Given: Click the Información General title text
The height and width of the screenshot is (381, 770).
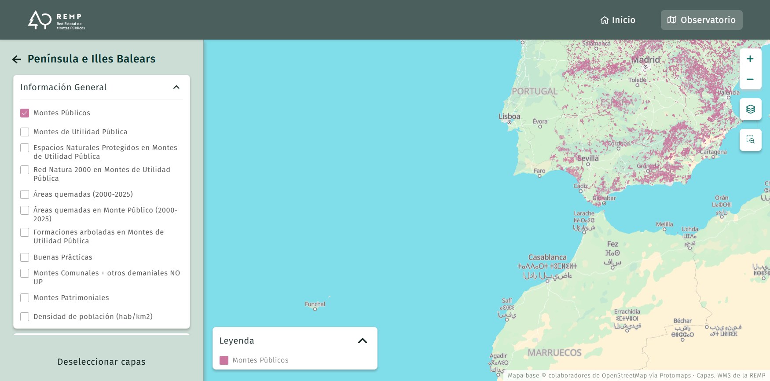Looking at the screenshot, I should tap(63, 87).
